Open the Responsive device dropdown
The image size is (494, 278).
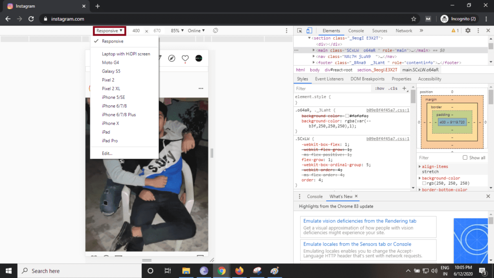click(x=110, y=30)
